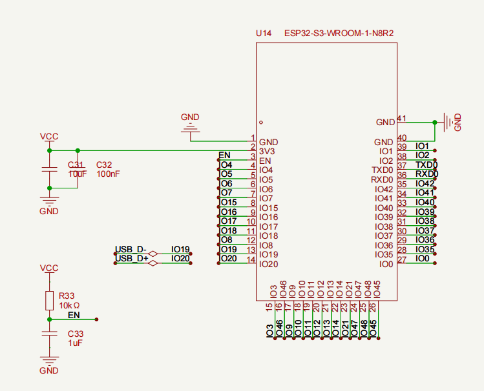The width and height of the screenshot is (484, 391).
Task: Click the red TXD0 pin name inside U14
Action: coord(382,170)
